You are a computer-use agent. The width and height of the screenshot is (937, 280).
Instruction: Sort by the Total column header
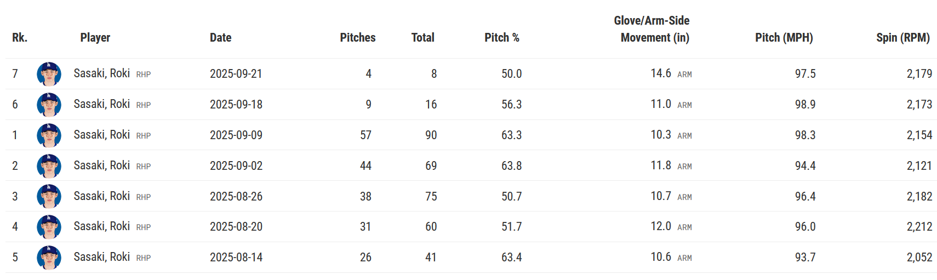[x=423, y=38]
